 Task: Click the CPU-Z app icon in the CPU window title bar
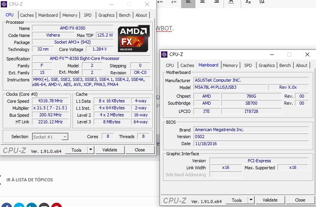[4, 4]
